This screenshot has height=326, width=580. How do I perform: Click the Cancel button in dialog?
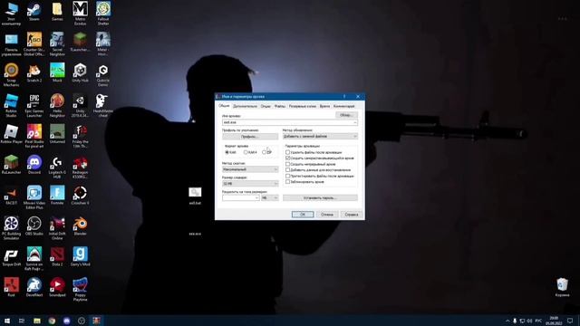327,215
